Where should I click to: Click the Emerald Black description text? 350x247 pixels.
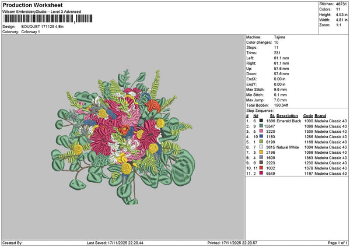[289, 121]
